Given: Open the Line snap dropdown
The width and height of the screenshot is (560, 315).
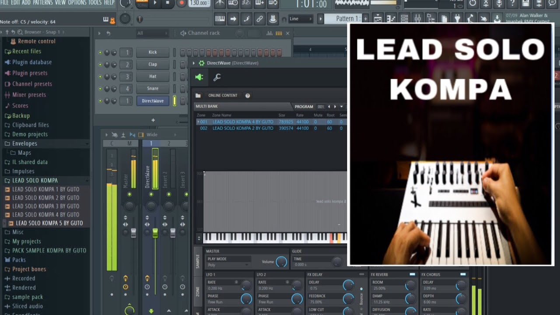Looking at the screenshot, I should pyautogui.click(x=301, y=19).
